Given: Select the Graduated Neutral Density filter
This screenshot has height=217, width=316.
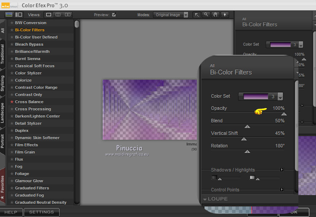Looking at the screenshot, I should [41, 202].
